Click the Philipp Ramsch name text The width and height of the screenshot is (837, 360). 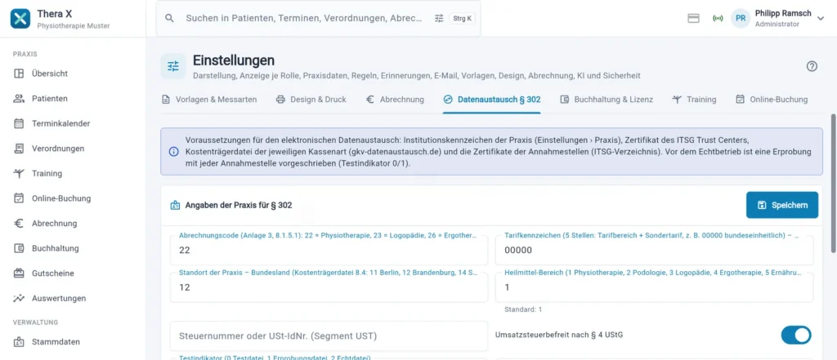(x=783, y=13)
